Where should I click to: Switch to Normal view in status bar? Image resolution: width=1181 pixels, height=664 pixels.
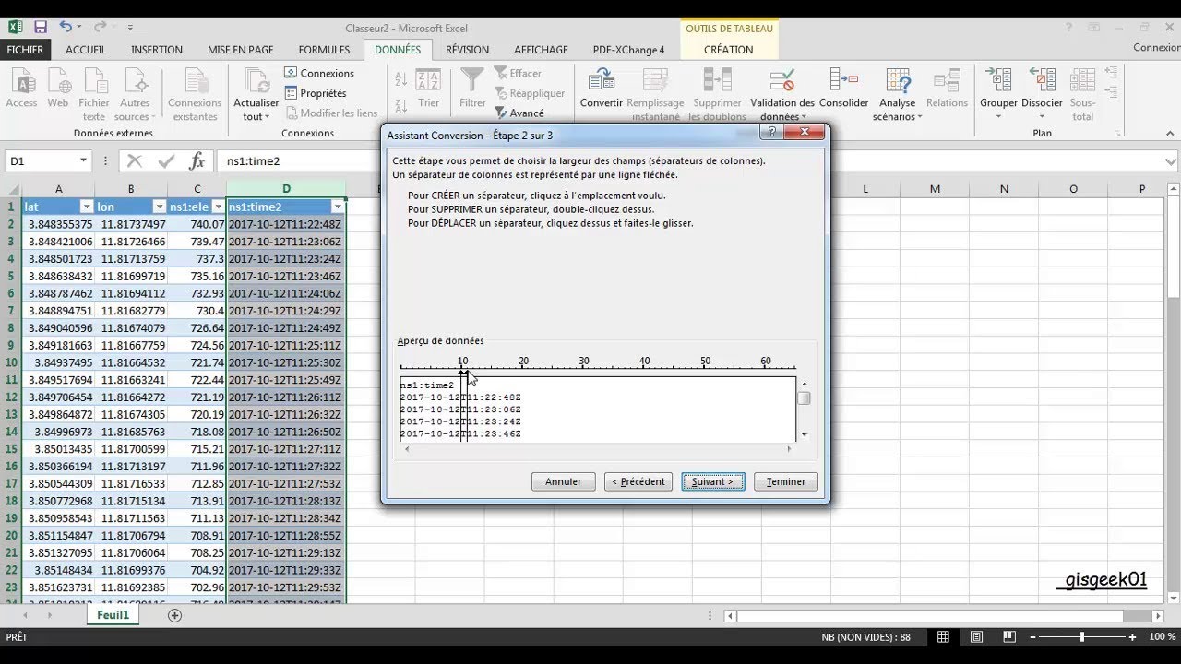click(943, 636)
